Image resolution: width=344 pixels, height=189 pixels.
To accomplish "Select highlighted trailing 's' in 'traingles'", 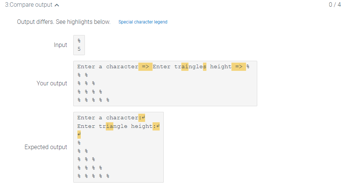I will click(205, 66).
